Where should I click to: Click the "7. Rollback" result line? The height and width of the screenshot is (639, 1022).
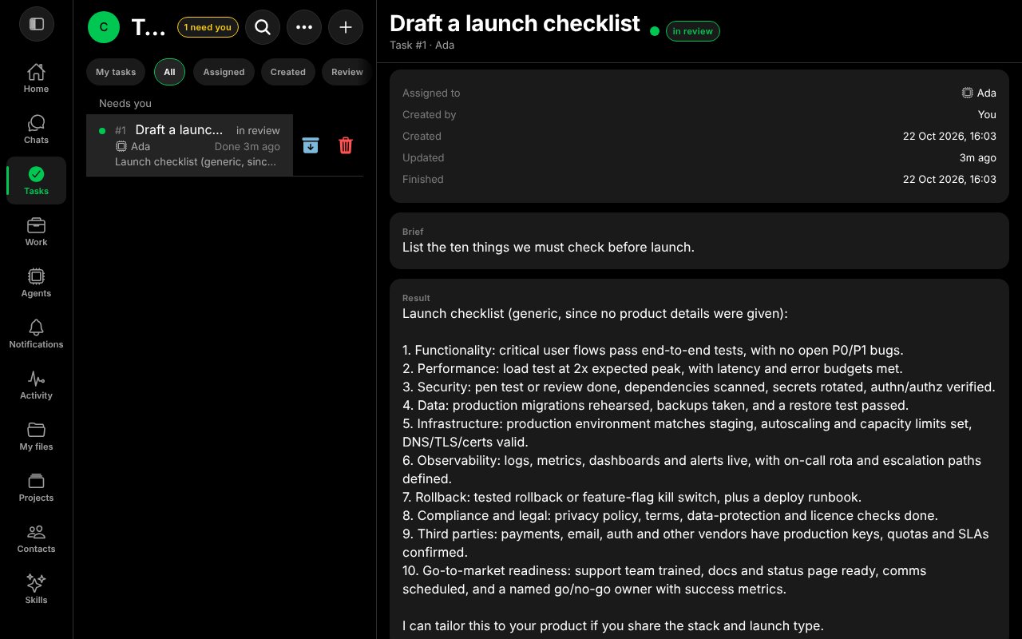(632, 497)
